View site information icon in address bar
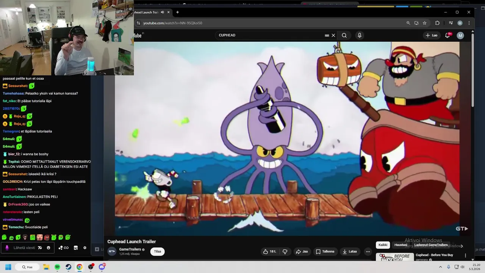The image size is (485, 273). pos(138,23)
